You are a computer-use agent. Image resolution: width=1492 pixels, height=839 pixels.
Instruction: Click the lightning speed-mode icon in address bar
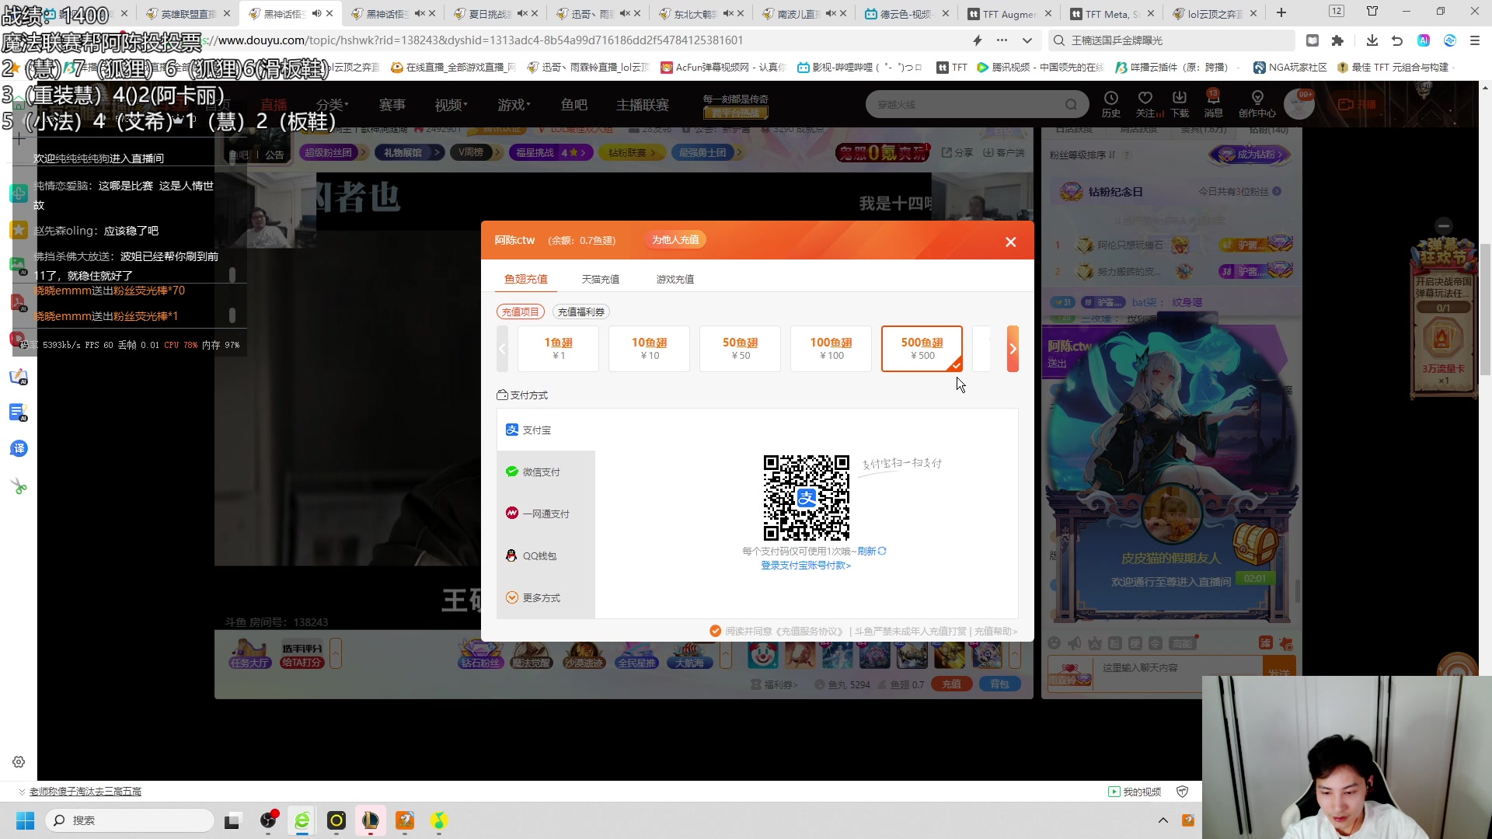978,40
